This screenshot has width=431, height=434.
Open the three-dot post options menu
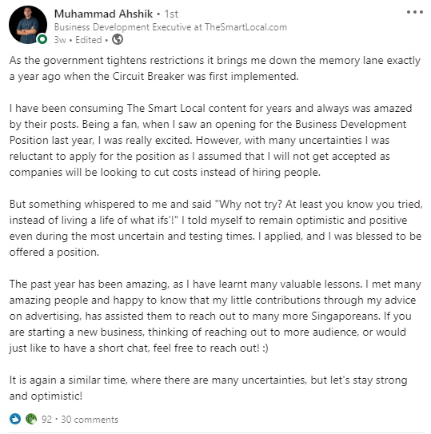point(415,12)
